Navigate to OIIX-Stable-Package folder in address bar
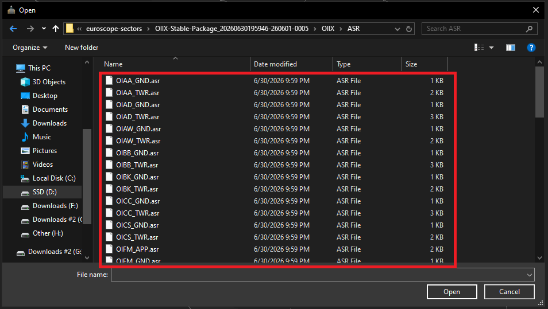This screenshot has width=548, height=309. (231, 29)
